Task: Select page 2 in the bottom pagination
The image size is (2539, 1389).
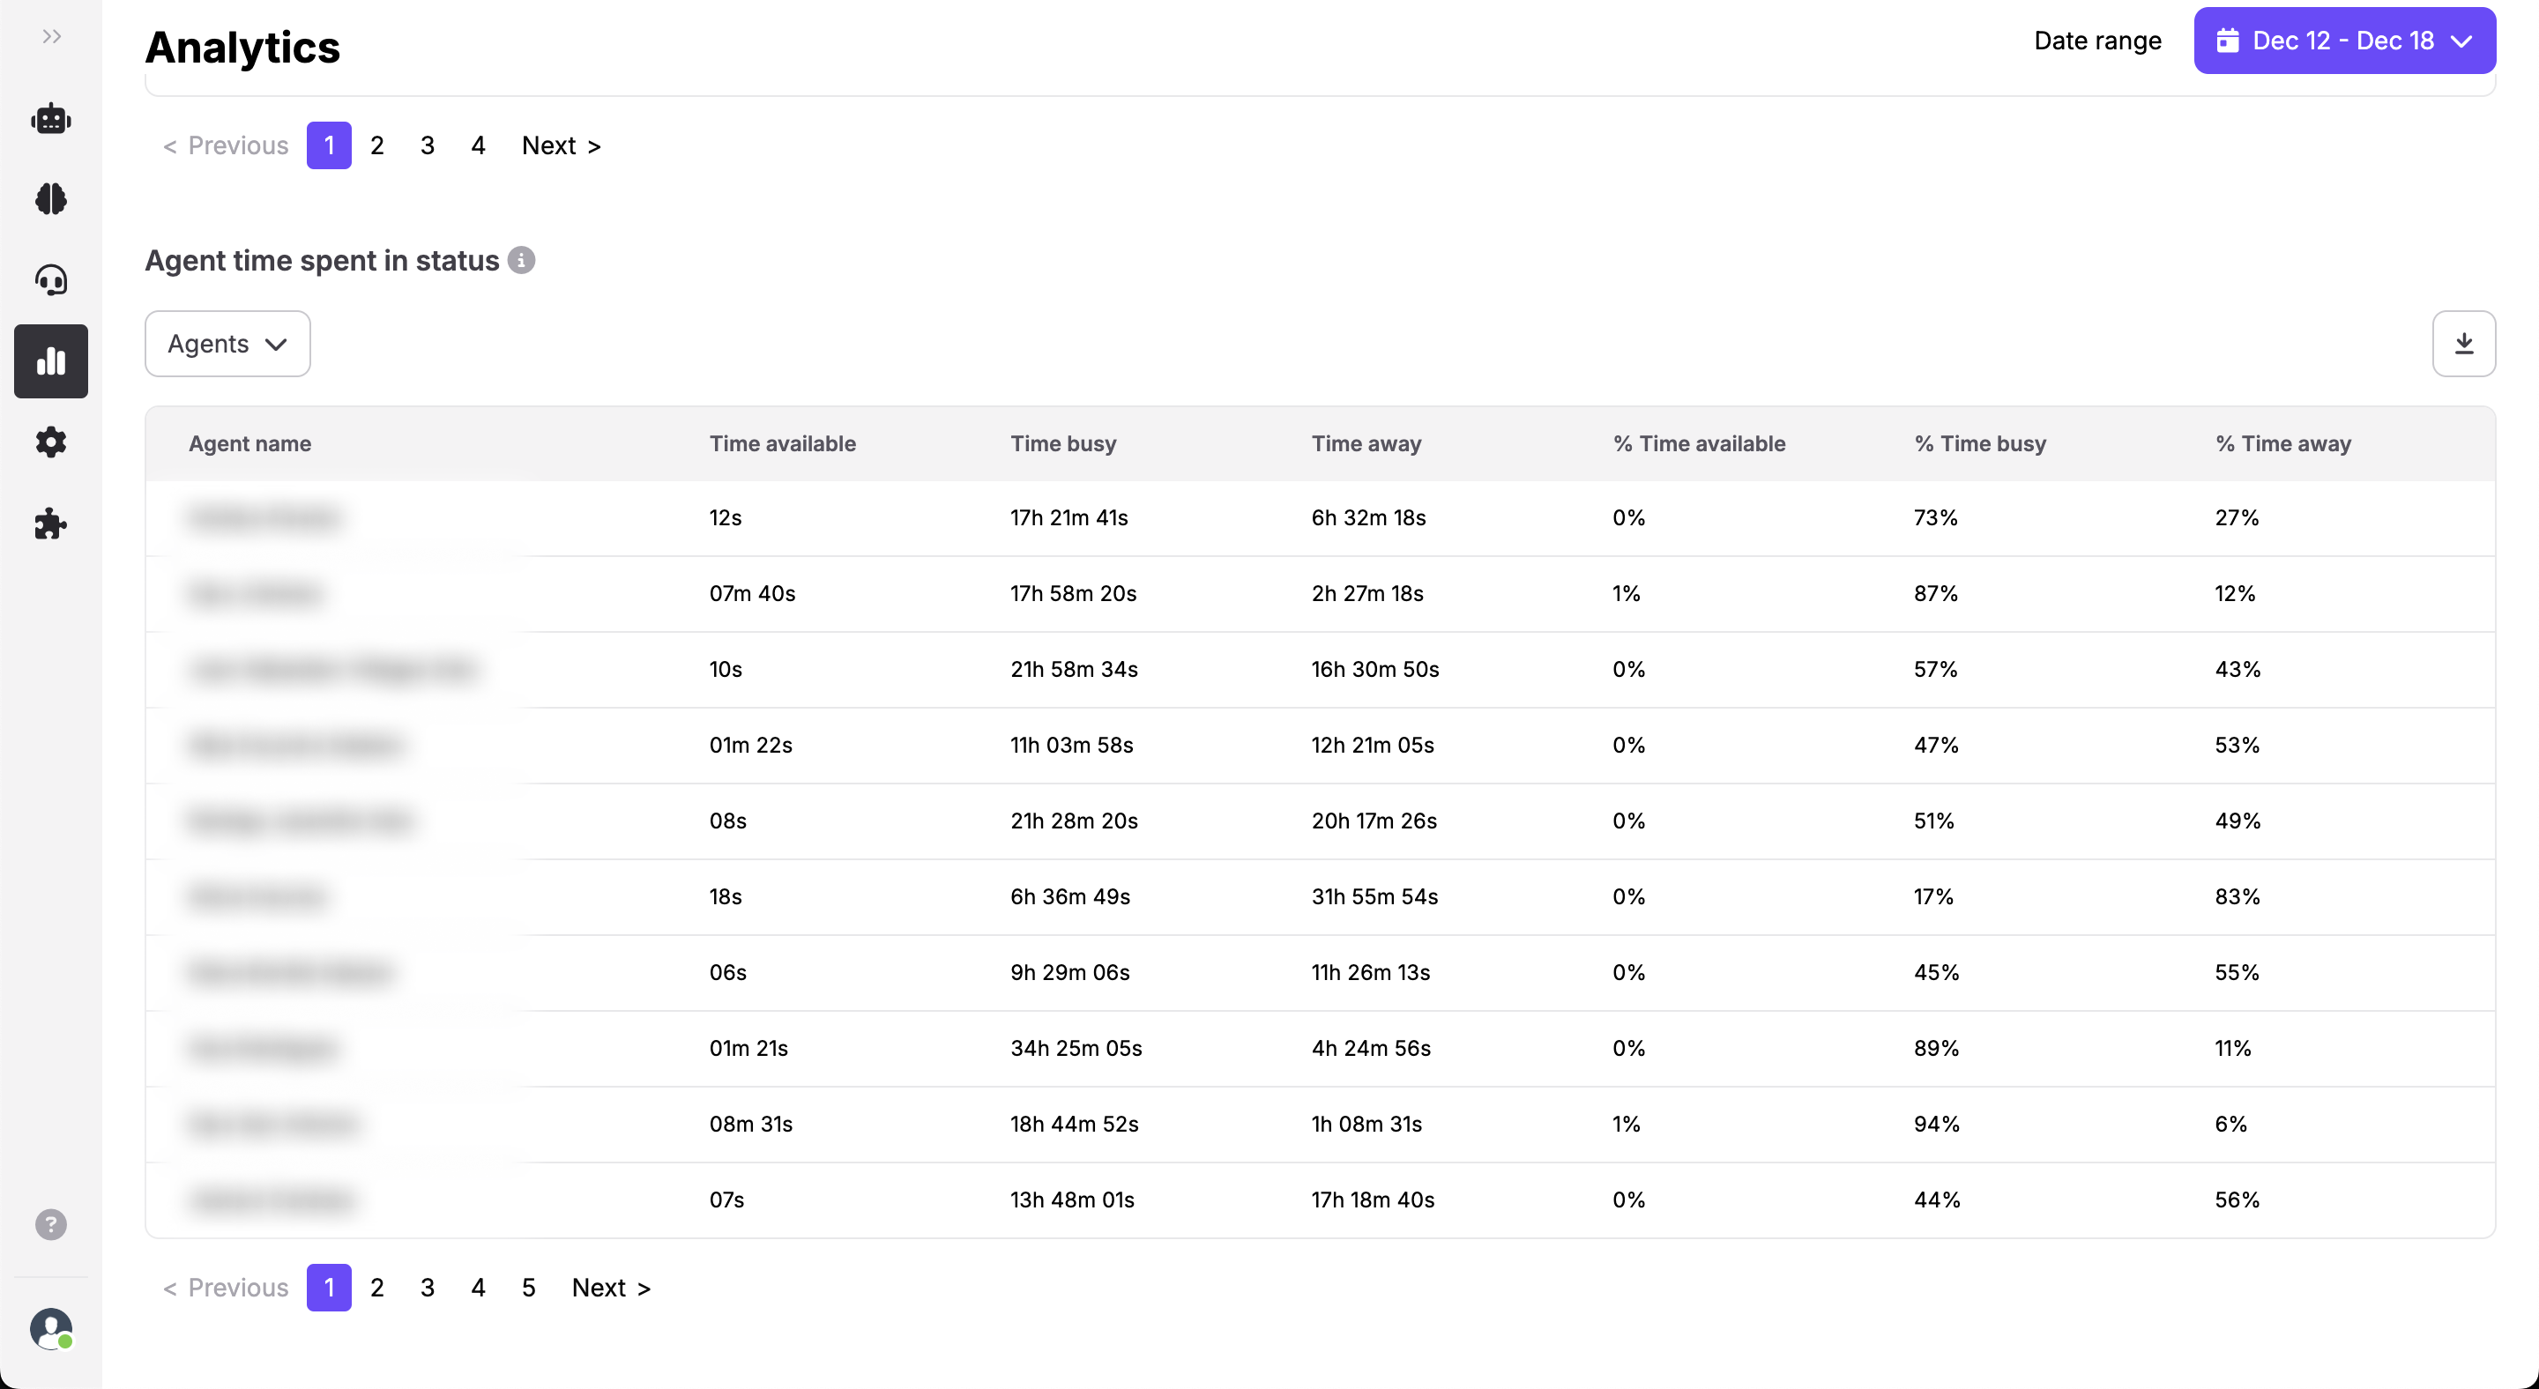Action: [376, 1288]
